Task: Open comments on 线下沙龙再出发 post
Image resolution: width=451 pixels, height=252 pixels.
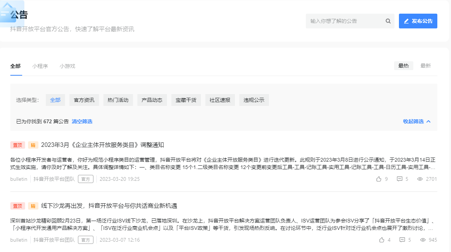Action: (x=402, y=240)
